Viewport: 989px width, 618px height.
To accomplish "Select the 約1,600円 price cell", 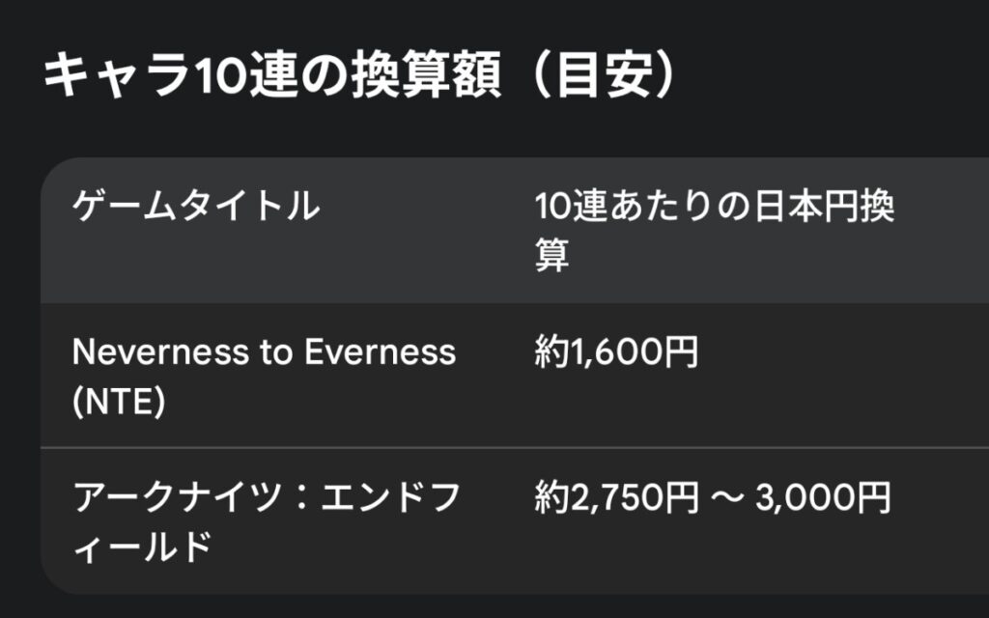I will pos(616,353).
